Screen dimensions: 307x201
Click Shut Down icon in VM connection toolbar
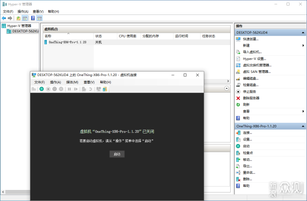pos(55,89)
